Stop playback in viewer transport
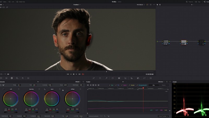209x118 pixels. 74,74
